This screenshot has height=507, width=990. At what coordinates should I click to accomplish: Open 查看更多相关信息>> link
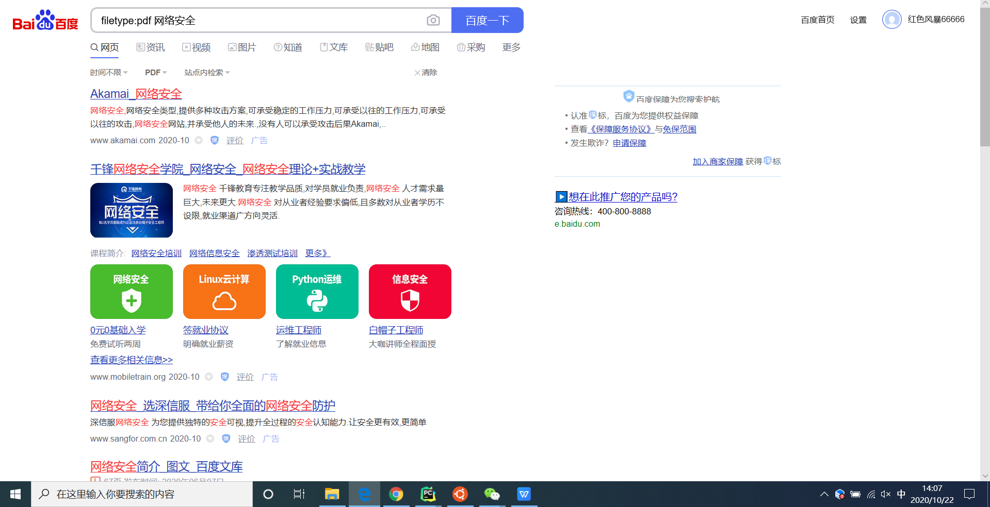[x=132, y=360]
